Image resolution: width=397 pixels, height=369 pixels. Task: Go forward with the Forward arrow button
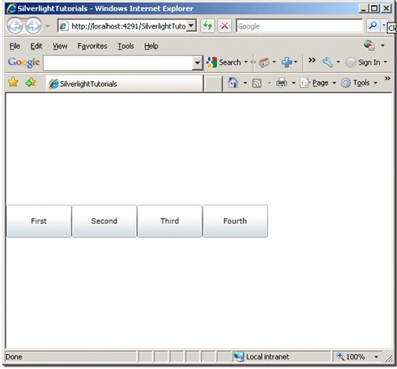(33, 25)
